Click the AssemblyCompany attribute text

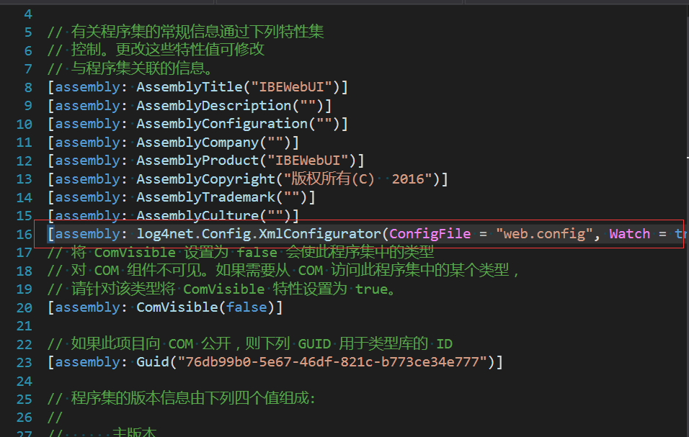click(197, 143)
